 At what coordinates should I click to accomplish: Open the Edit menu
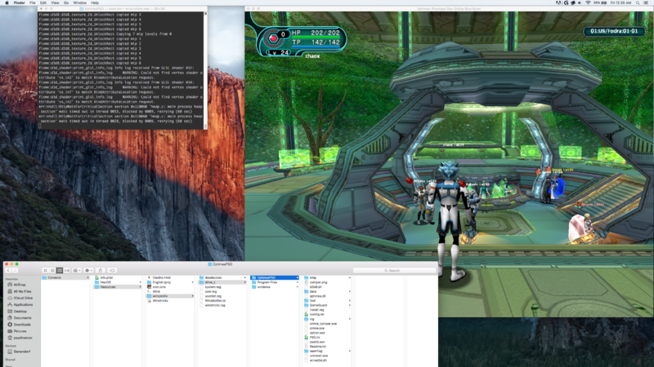pyautogui.click(x=43, y=2)
